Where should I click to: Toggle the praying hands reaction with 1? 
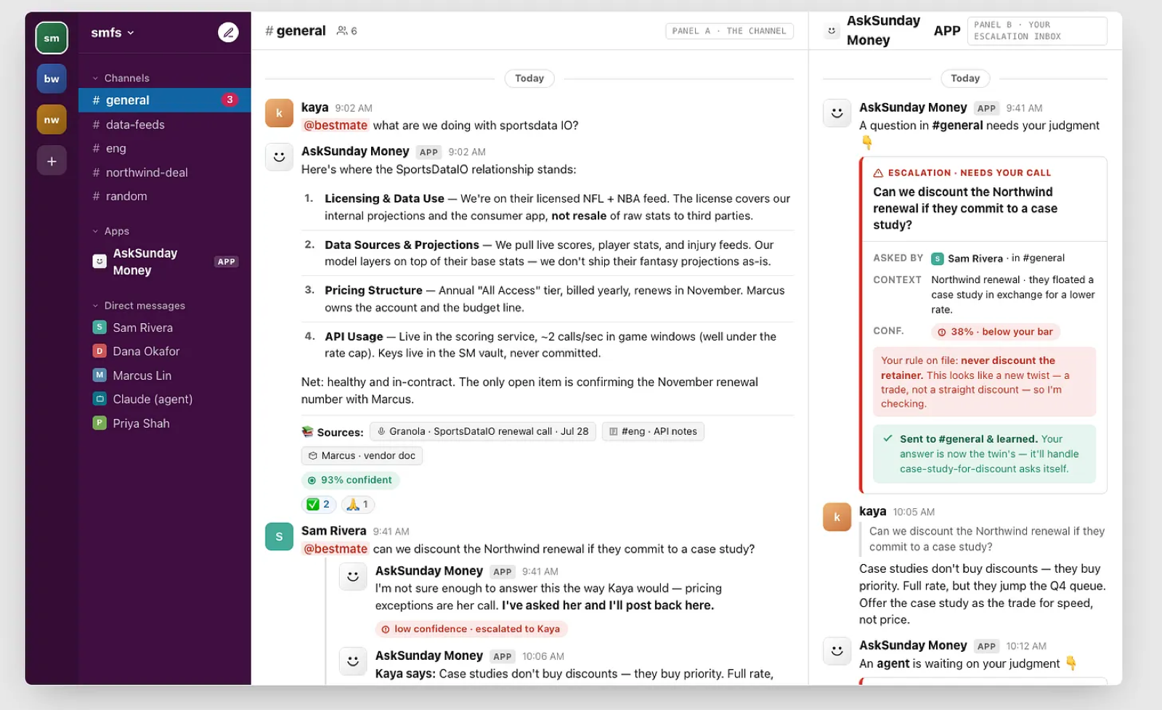click(357, 504)
